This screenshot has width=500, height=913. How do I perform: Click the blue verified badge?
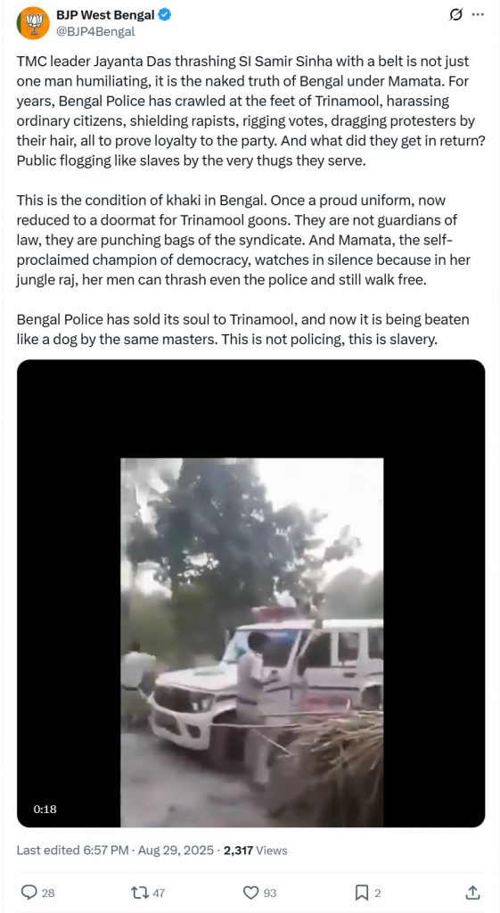click(165, 16)
